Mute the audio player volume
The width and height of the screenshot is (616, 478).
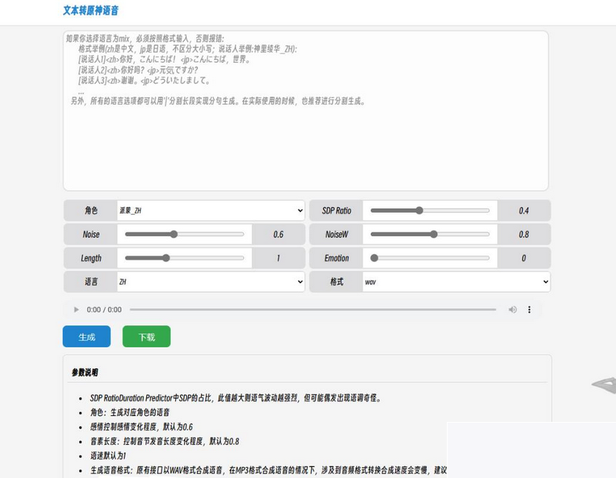click(513, 310)
